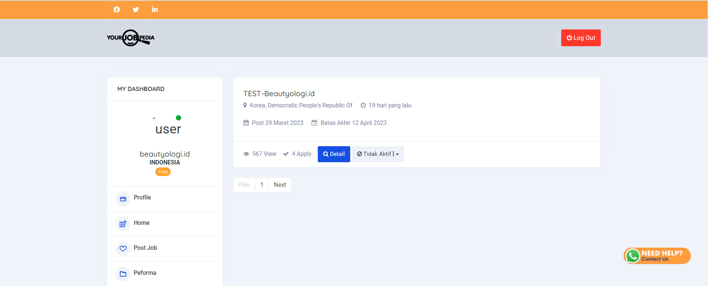
Task: Open the Facebook social icon
Action: point(117,10)
